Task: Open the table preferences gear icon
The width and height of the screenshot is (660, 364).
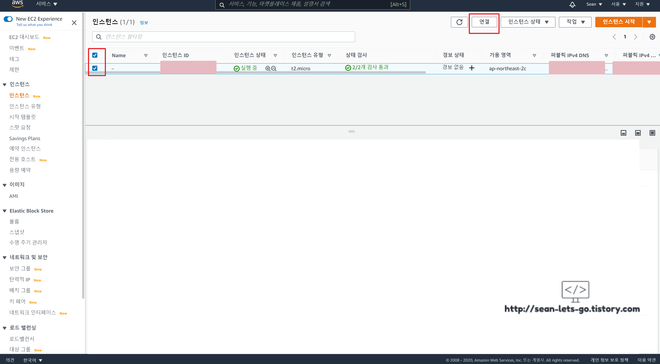Action: (x=652, y=37)
